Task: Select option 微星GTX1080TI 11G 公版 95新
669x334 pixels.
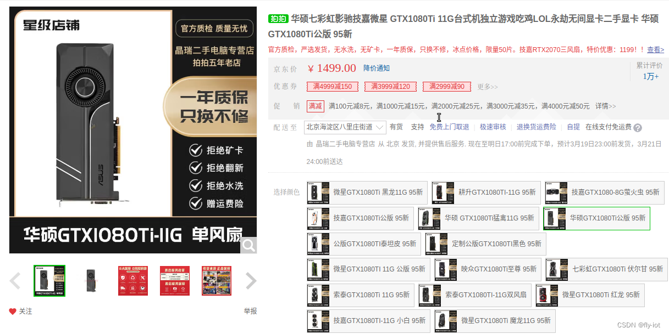Action: tap(368, 269)
